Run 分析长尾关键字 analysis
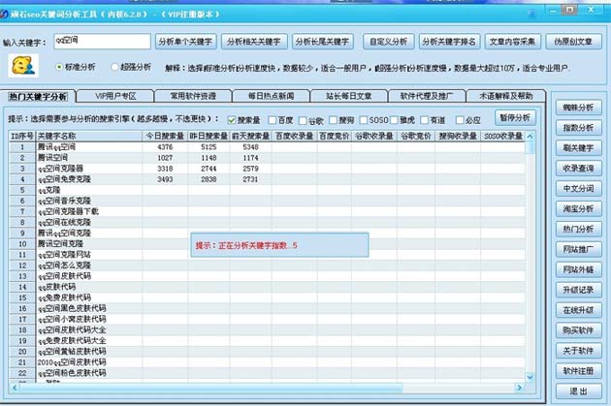The width and height of the screenshot is (611, 406). pyautogui.click(x=323, y=42)
